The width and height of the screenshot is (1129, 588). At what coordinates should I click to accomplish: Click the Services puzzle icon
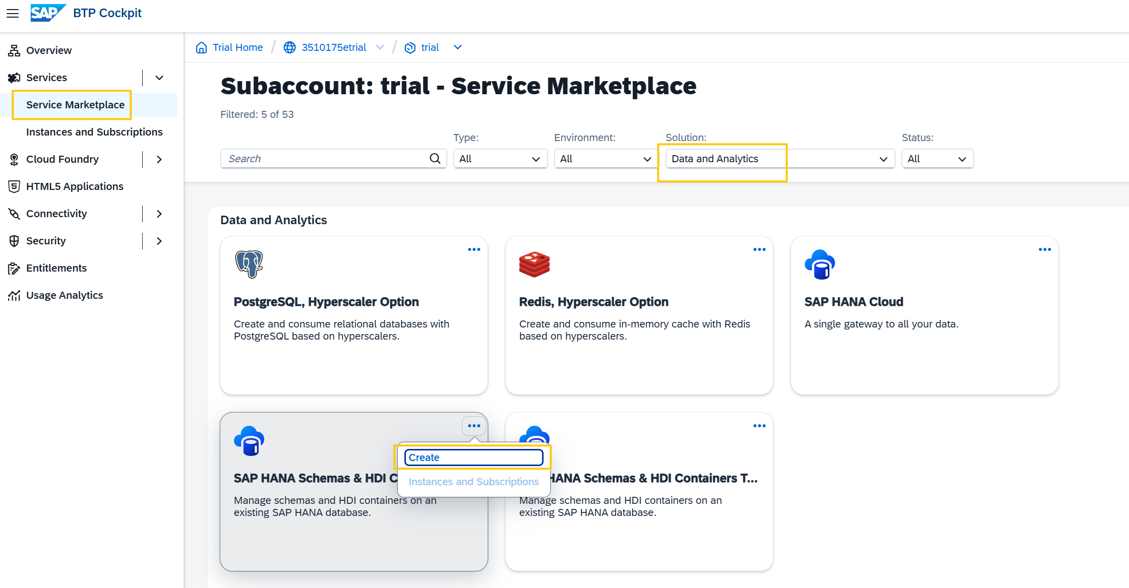tap(14, 78)
